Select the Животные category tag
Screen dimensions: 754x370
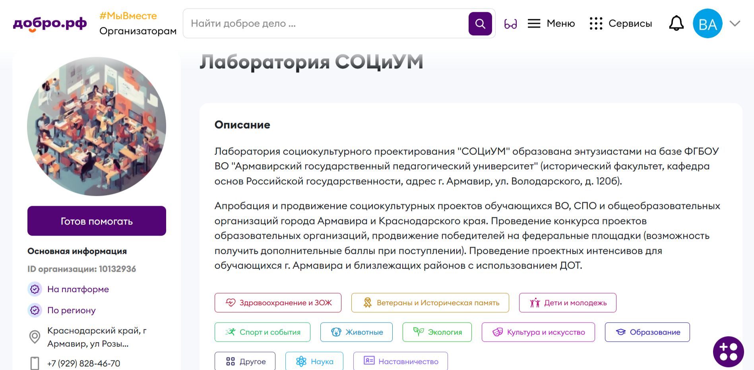tap(356, 332)
